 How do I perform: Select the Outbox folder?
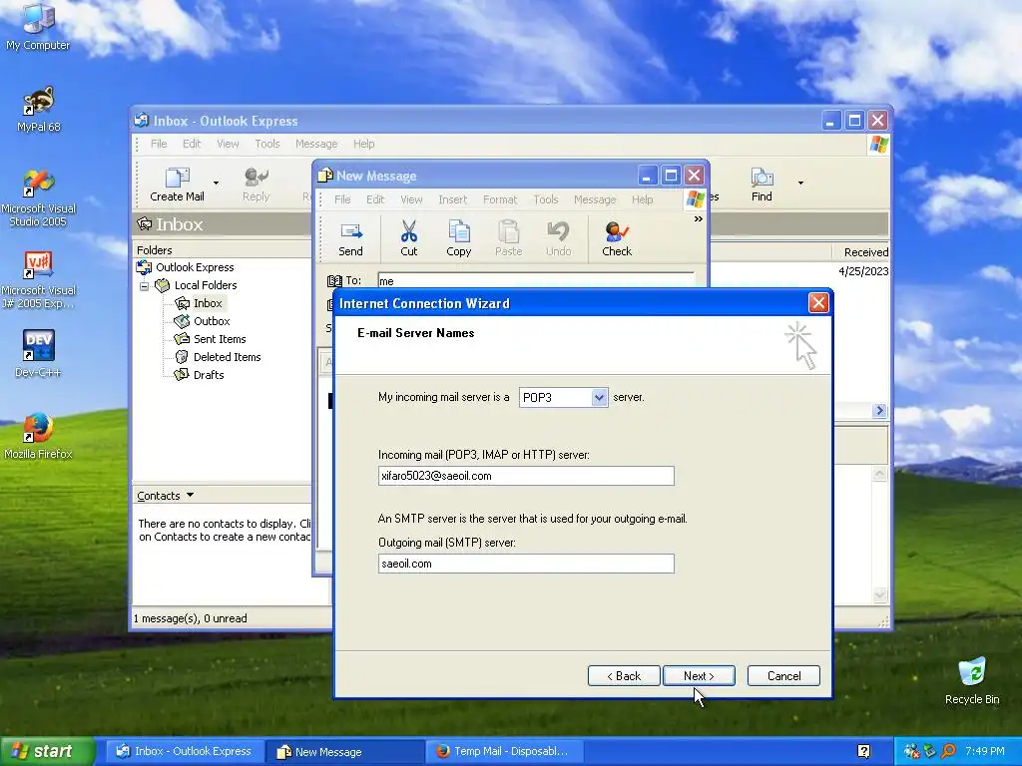point(212,321)
